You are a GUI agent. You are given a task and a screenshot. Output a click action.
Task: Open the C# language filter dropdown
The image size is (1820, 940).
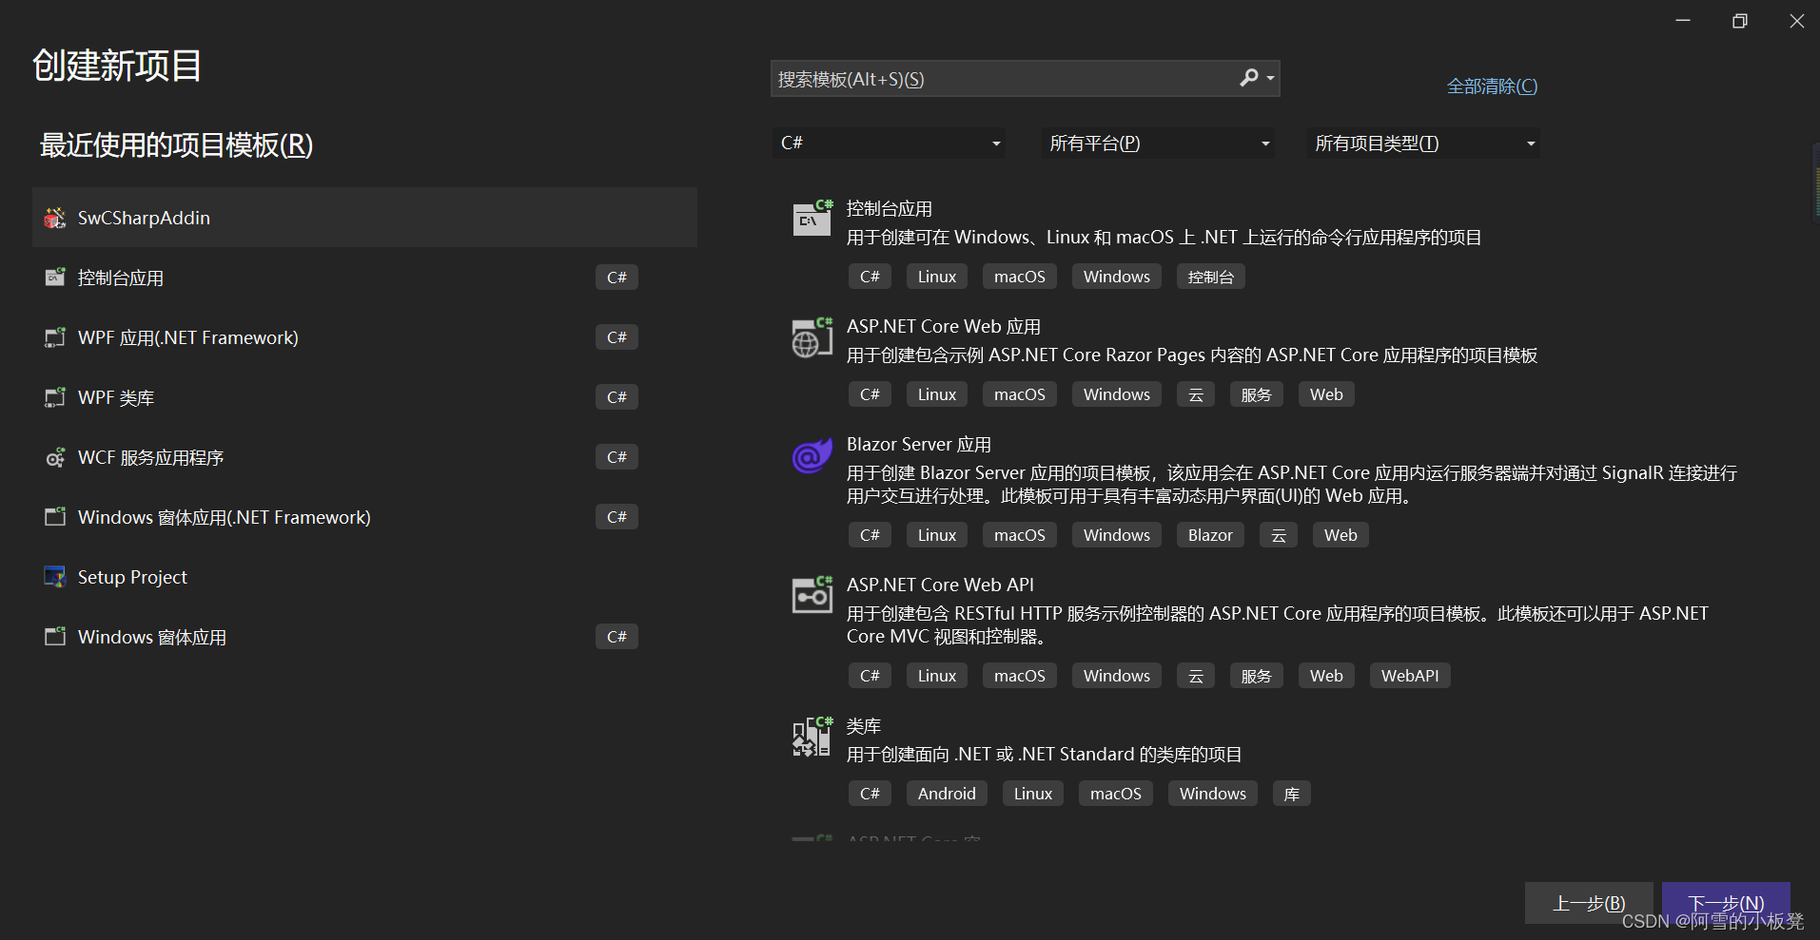pos(889,143)
